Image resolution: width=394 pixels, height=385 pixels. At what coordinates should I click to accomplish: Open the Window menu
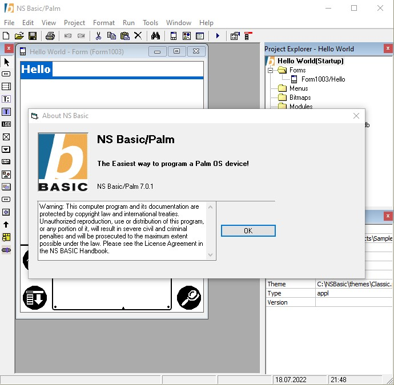click(179, 23)
